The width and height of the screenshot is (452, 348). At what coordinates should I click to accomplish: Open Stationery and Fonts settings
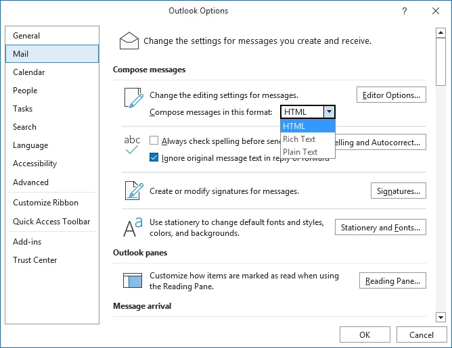(380, 227)
